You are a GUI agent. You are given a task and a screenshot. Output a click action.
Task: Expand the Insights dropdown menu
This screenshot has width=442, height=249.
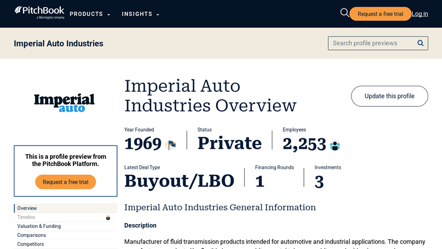pos(140,14)
